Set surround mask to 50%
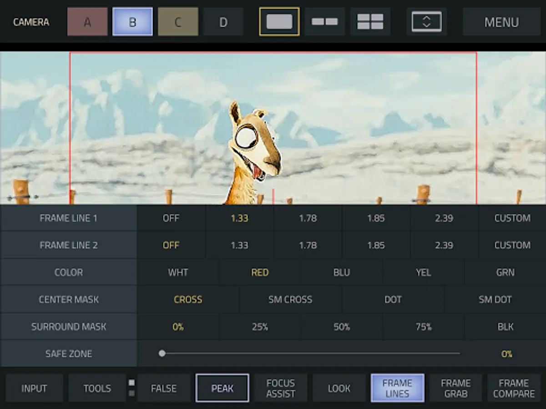Viewport: 546px width, 409px height. click(342, 327)
